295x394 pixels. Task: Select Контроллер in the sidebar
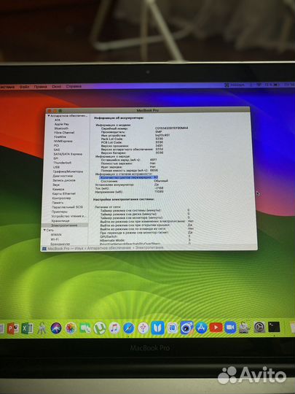click(x=61, y=198)
